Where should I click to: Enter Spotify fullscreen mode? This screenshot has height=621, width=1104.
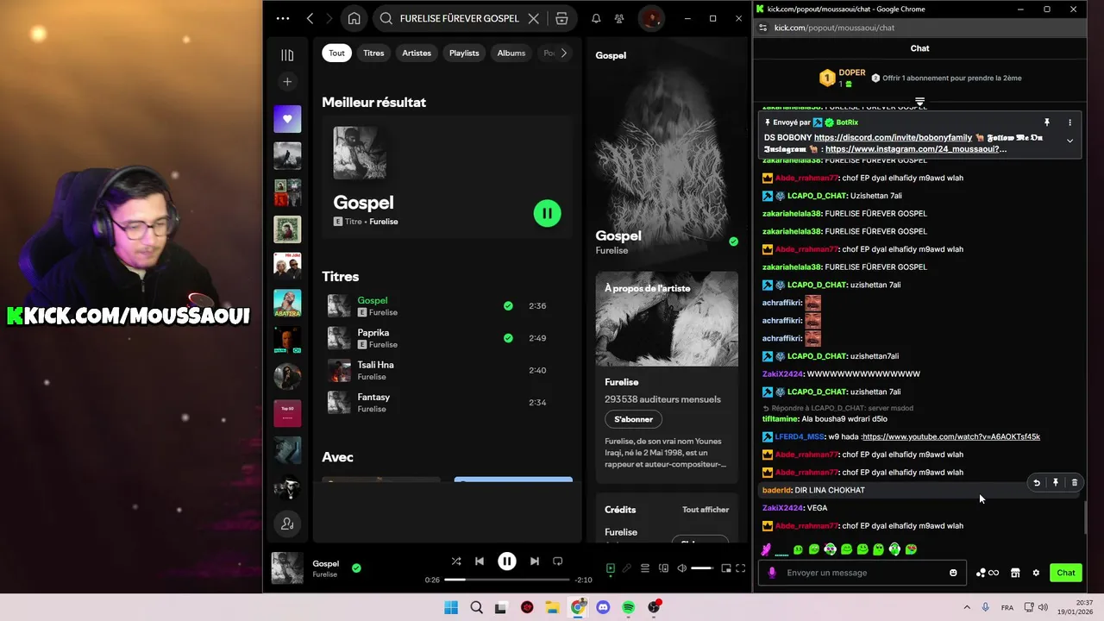pos(741,568)
